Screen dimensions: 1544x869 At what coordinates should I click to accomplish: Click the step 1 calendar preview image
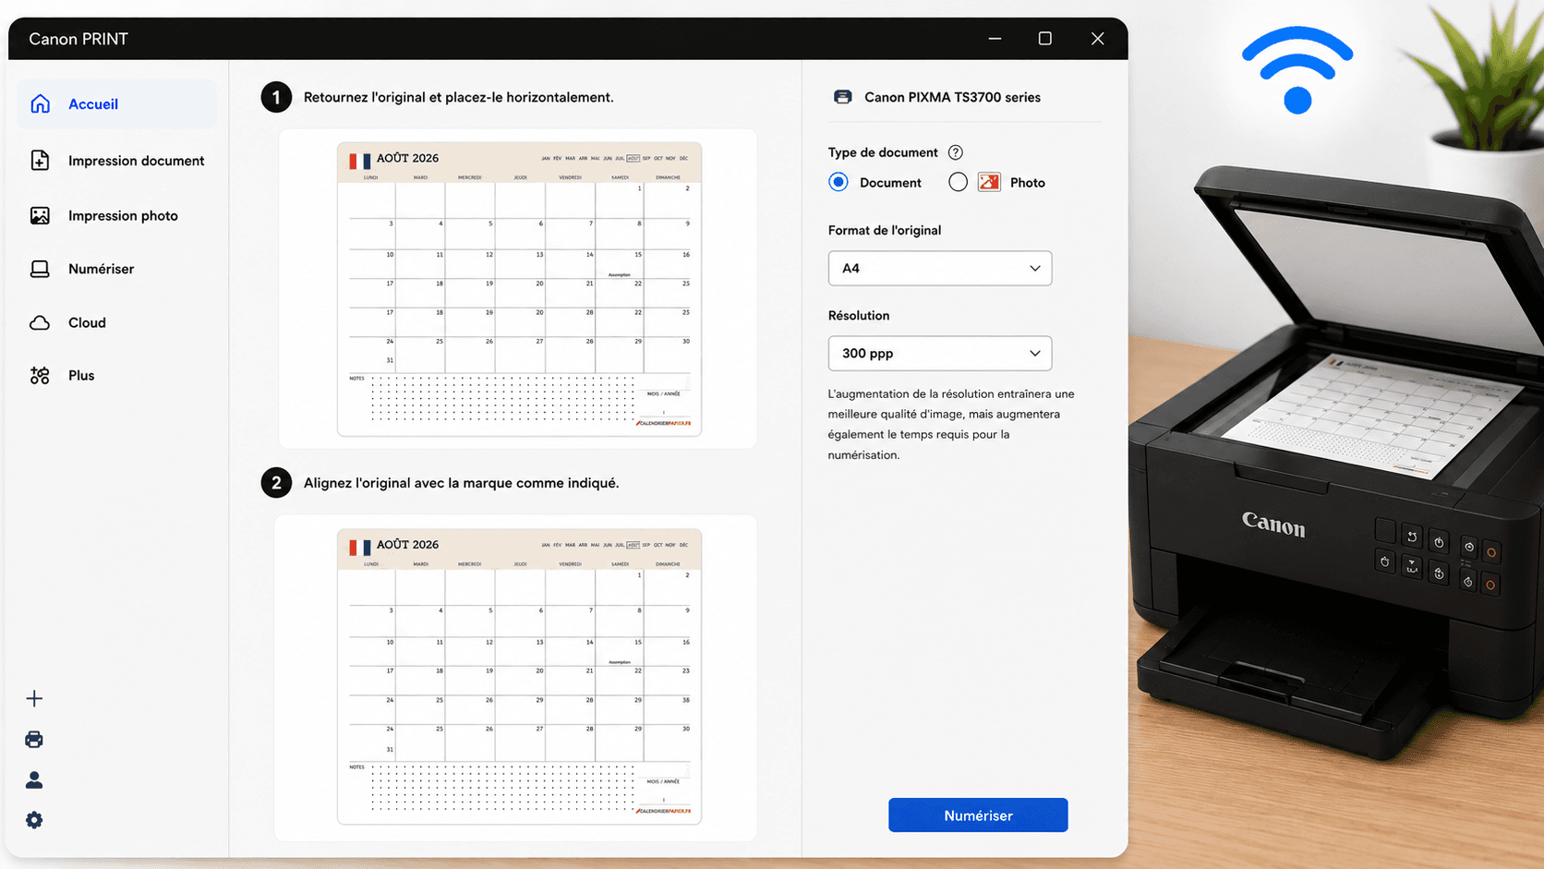519,289
